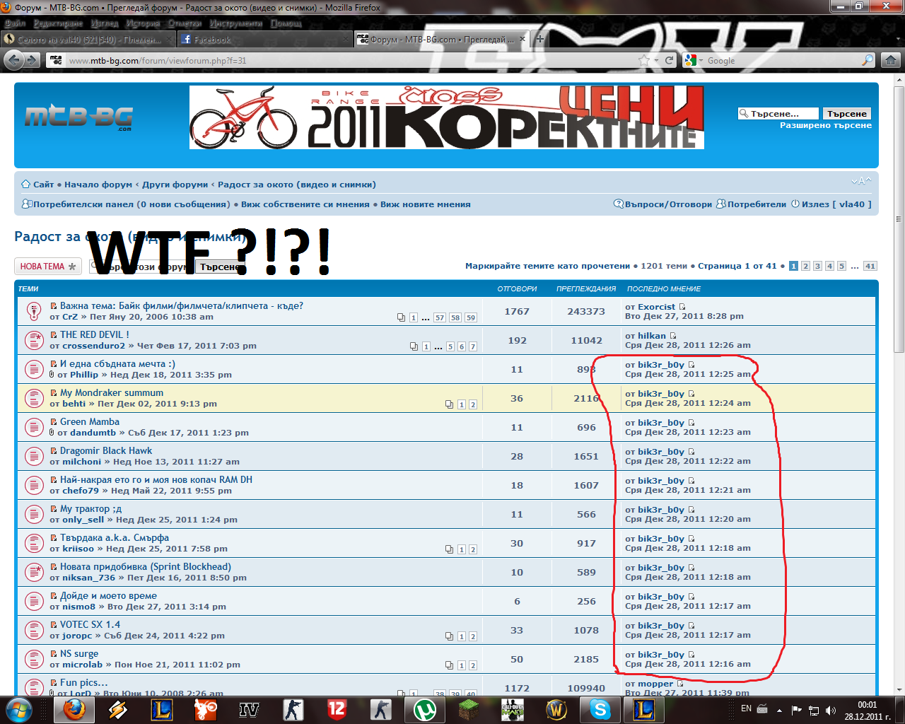Image resolution: width=905 pixels, height=724 pixels.
Task: Click the НОВА ТЕМА button
Action: coord(47,267)
